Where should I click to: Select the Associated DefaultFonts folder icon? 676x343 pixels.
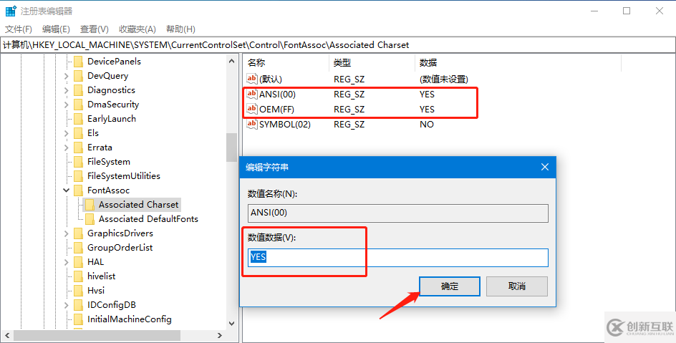pyautogui.click(x=90, y=219)
